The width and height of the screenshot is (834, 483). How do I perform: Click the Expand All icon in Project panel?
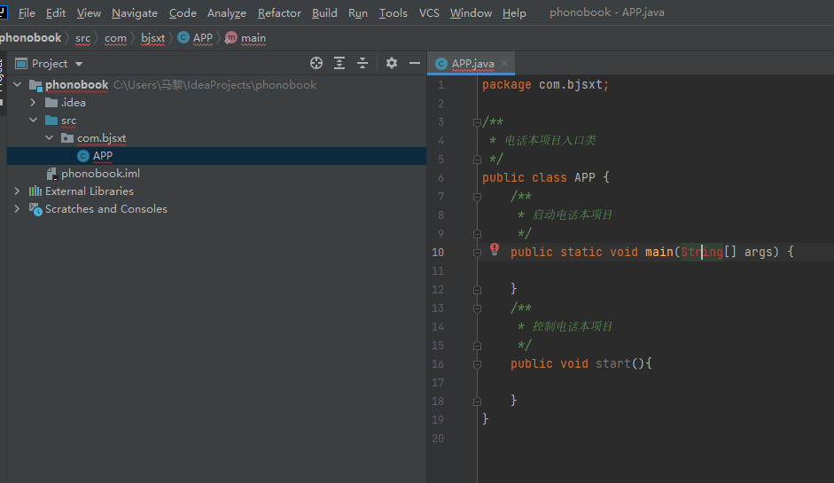click(x=339, y=63)
